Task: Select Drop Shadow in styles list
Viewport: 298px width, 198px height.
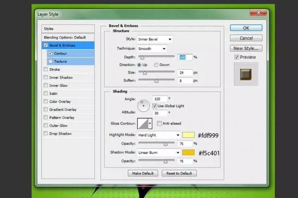Action: 60,134
